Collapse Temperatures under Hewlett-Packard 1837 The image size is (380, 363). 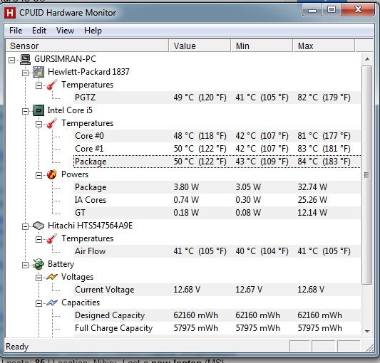coord(38,85)
